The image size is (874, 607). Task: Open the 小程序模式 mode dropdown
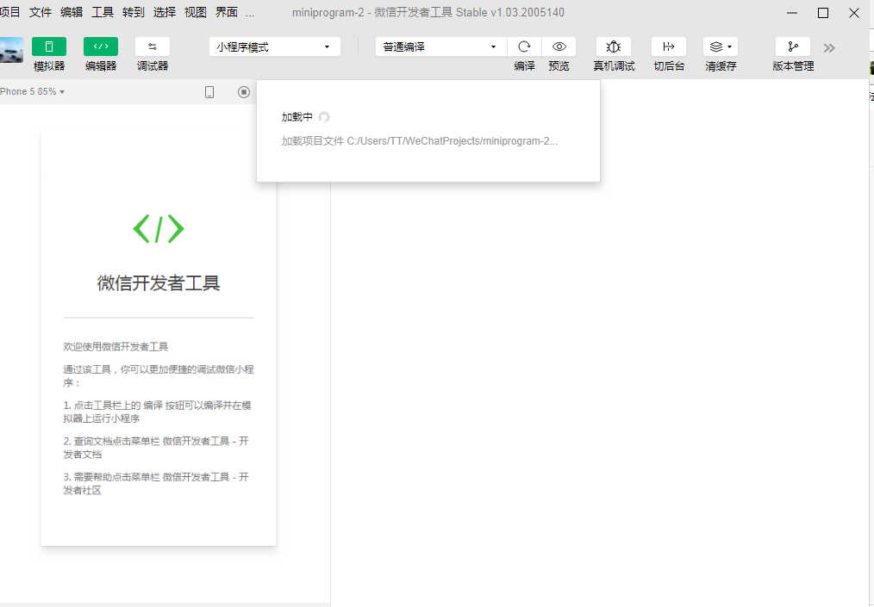point(275,46)
